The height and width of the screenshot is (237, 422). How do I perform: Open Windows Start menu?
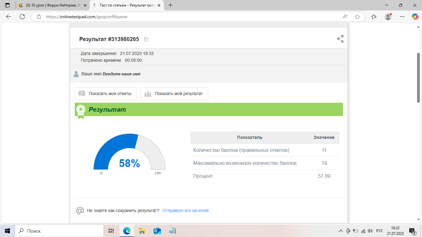[x=7, y=231]
